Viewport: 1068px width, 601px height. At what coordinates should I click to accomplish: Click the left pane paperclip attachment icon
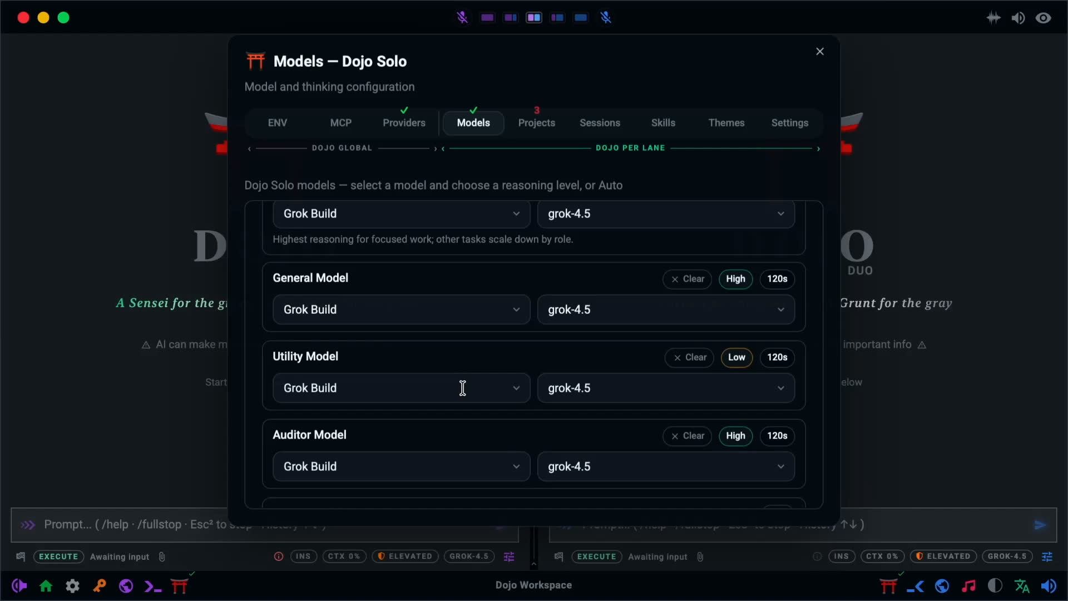tap(162, 556)
